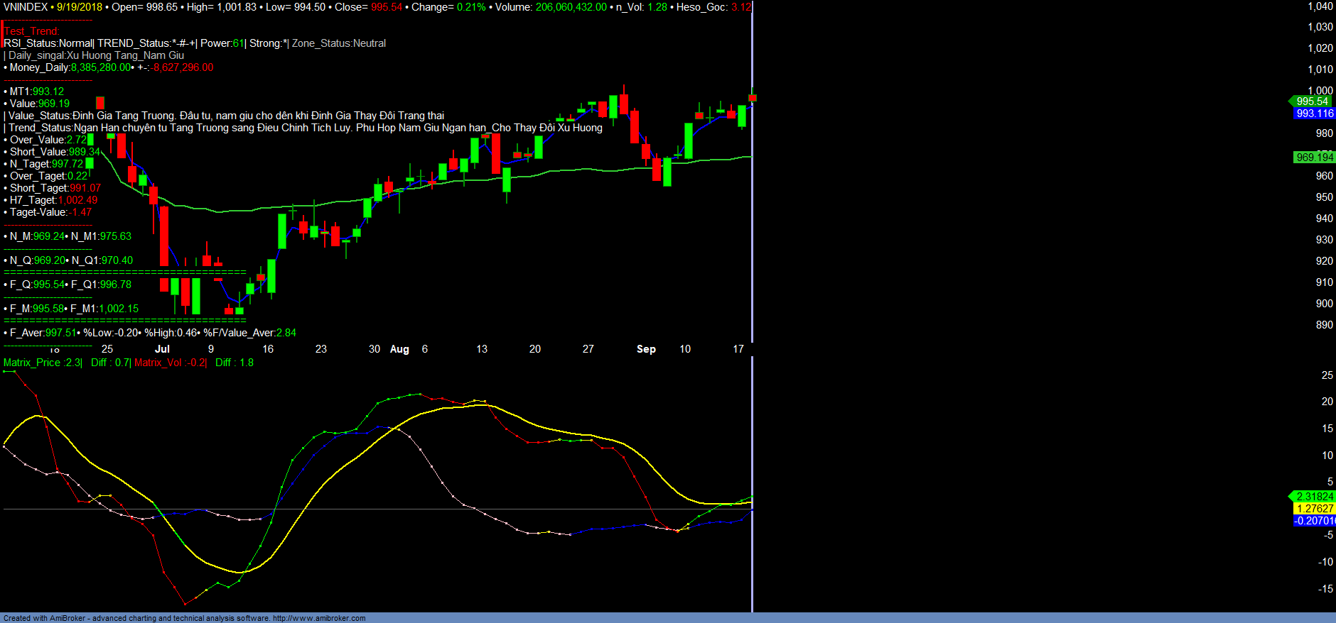Click the yellow 1.27627 indicator value label
The width and height of the screenshot is (1336, 623).
[1314, 509]
